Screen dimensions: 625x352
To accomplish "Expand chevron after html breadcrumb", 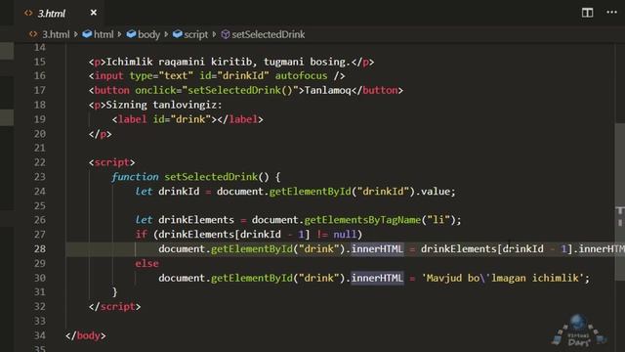I will pos(119,35).
